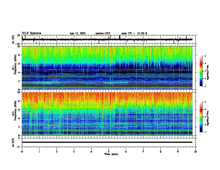
Task: Click the ch.1 "Frequency (kHz)" axis label
Action: pos(15,64)
